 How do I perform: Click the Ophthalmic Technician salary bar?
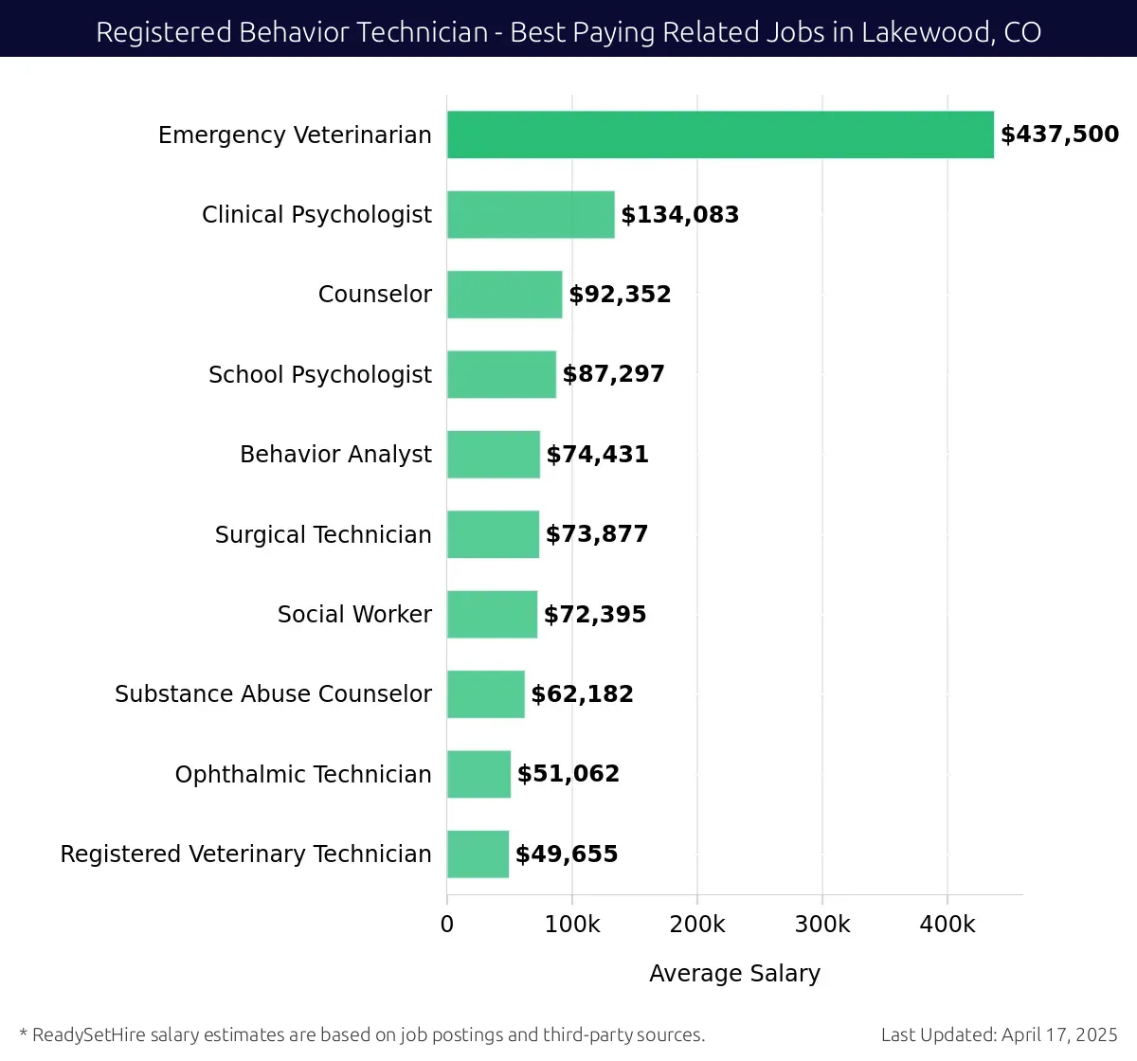[478, 774]
